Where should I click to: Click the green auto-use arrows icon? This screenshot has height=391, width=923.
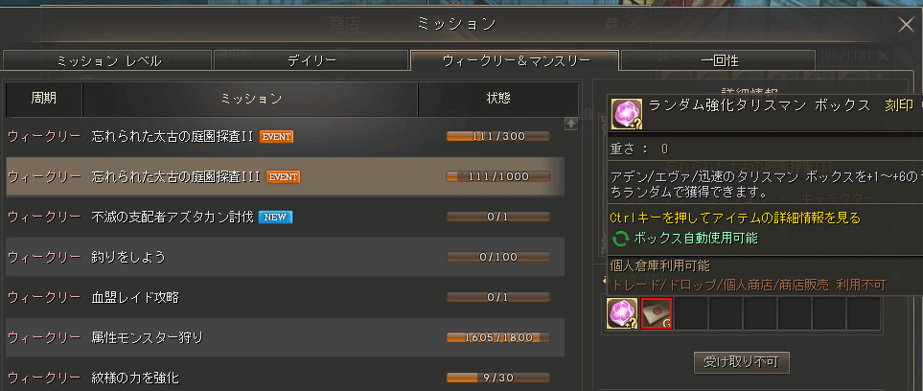621,239
